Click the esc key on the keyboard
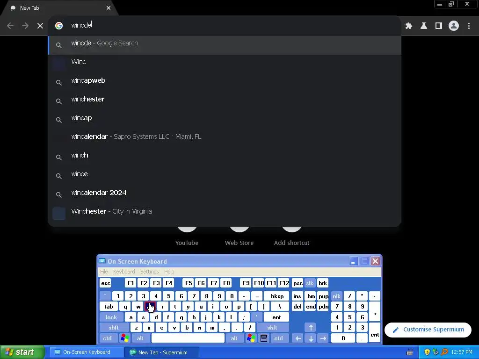This screenshot has width=479, height=359. pos(106,283)
